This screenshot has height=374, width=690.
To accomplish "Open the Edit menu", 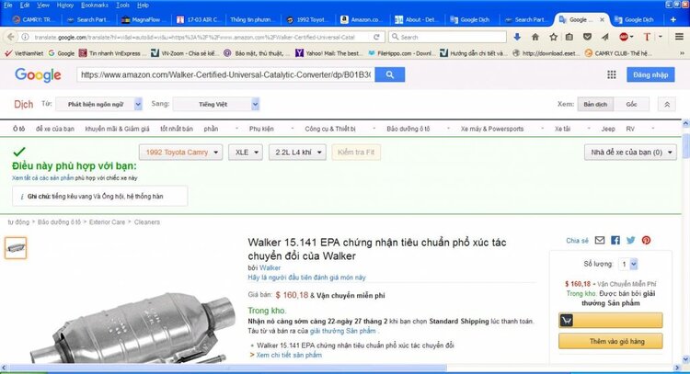I will pos(25,6).
